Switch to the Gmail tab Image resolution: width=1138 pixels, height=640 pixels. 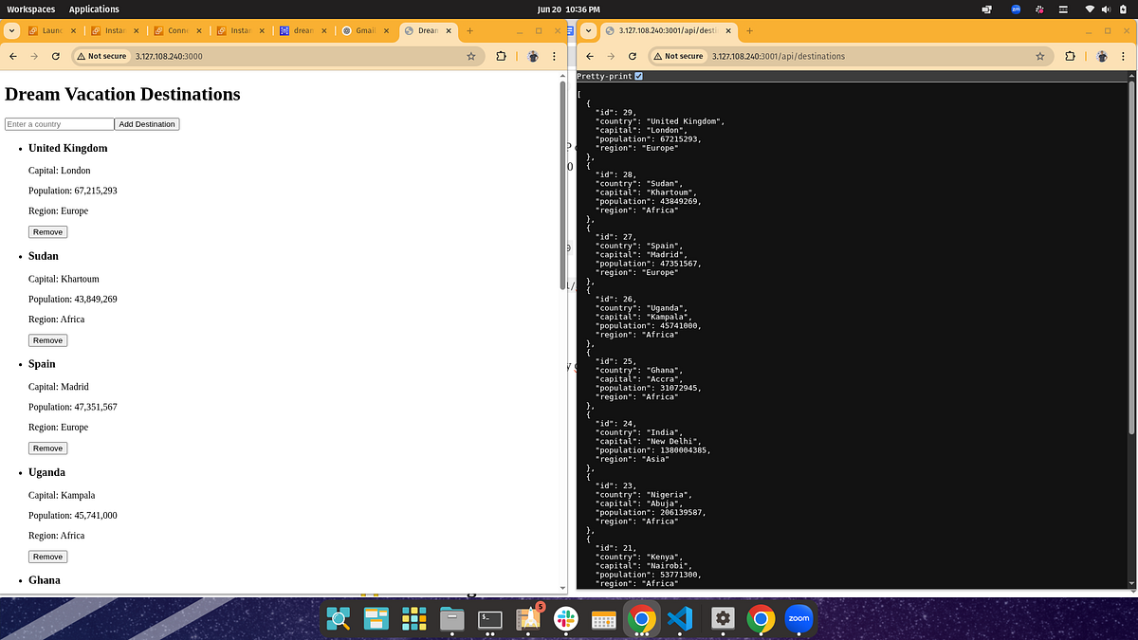364,30
